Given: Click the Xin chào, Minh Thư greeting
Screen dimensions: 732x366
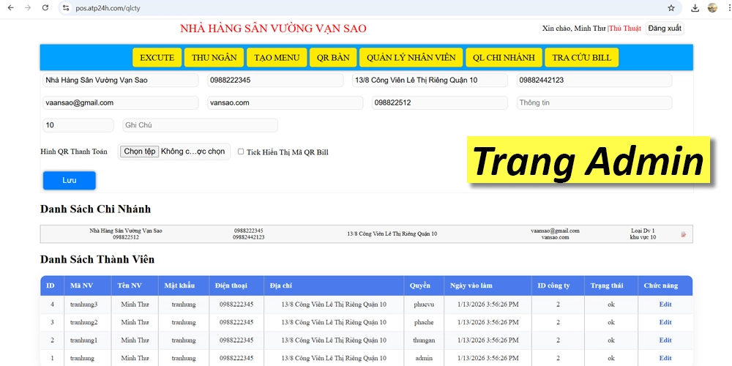Looking at the screenshot, I should coord(574,29).
